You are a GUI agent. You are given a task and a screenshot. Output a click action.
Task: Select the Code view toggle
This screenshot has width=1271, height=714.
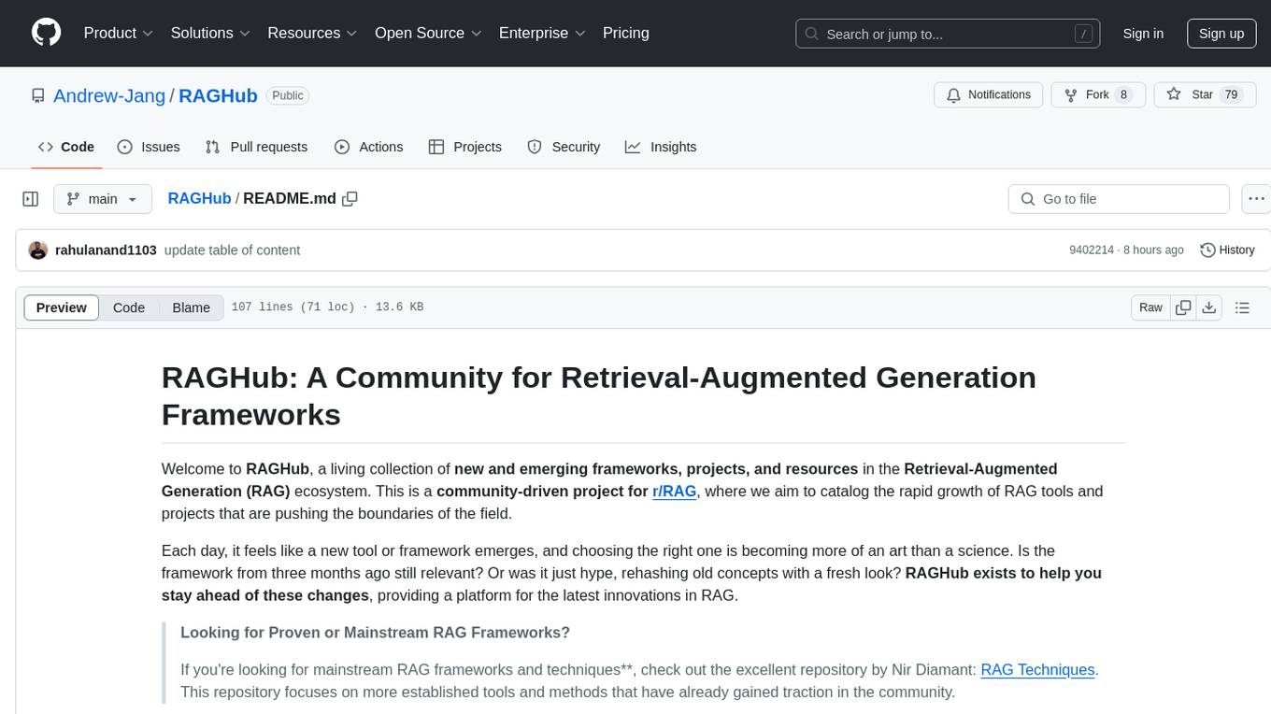coord(129,307)
